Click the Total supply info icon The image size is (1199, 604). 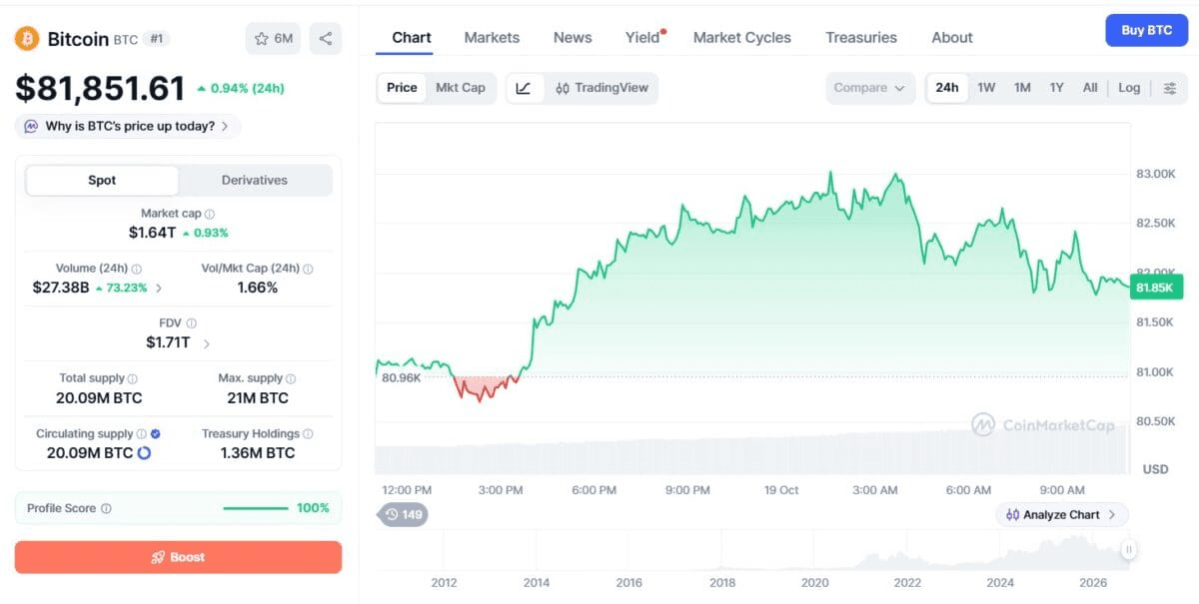pos(132,378)
